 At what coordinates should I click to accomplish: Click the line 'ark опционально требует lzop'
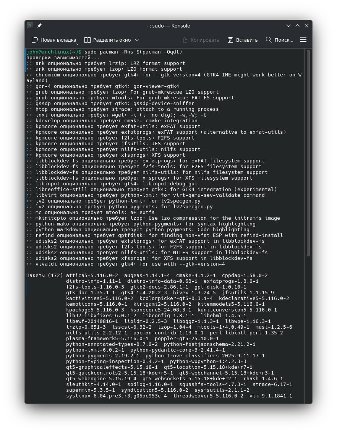[x=104, y=69]
